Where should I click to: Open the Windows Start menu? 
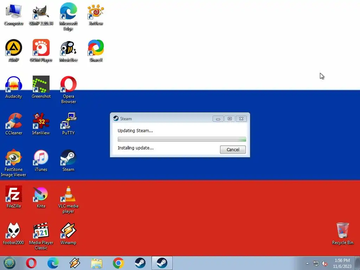tap(9, 263)
